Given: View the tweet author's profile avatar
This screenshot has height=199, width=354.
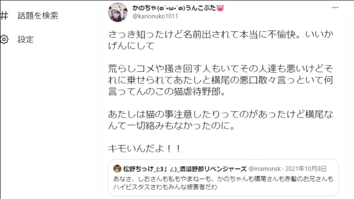Looking at the screenshot, I should (118, 12).
